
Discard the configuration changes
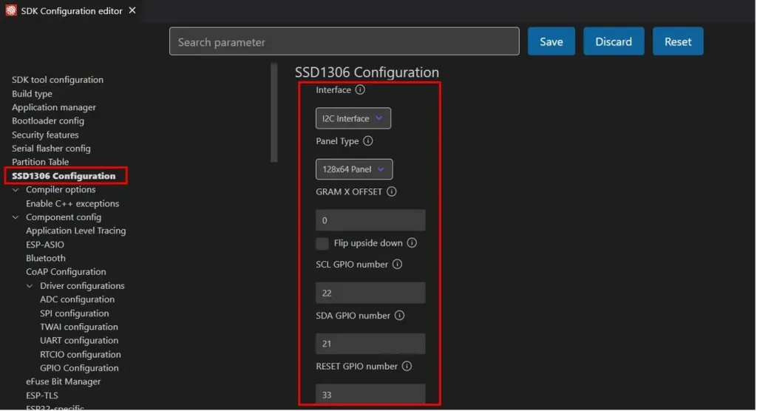(614, 41)
